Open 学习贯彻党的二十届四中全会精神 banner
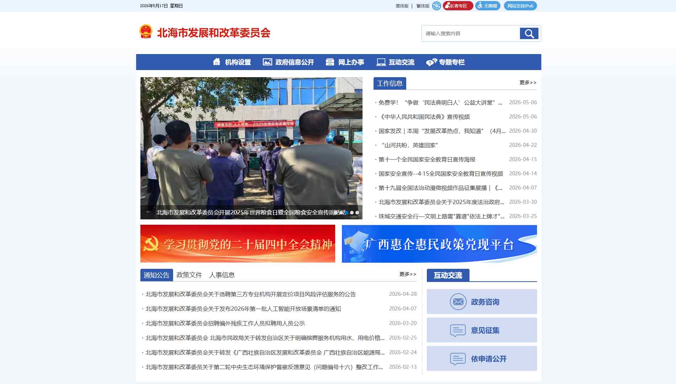This screenshot has width=676, height=384. coord(238,244)
